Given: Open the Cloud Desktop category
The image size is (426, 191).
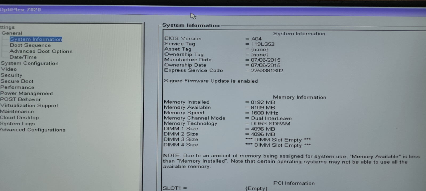Looking at the screenshot, I should [19, 117].
